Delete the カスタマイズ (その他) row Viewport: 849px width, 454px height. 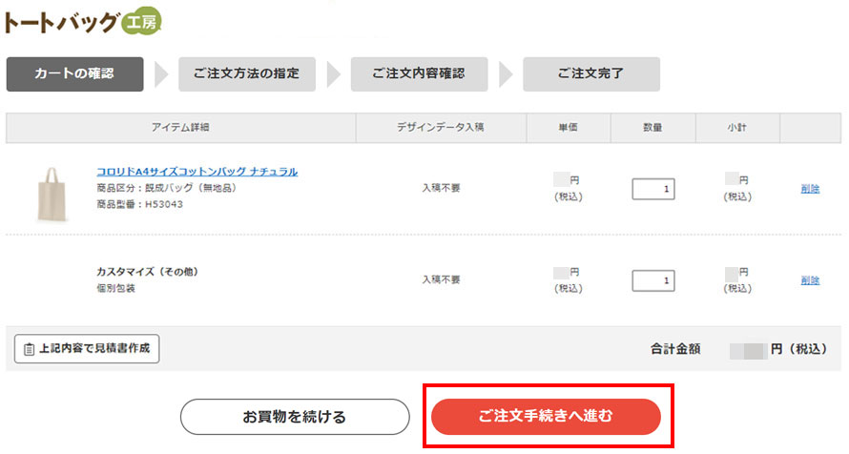(x=810, y=280)
